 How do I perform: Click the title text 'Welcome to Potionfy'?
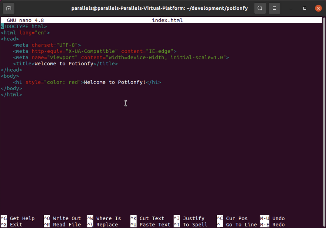coord(63,63)
